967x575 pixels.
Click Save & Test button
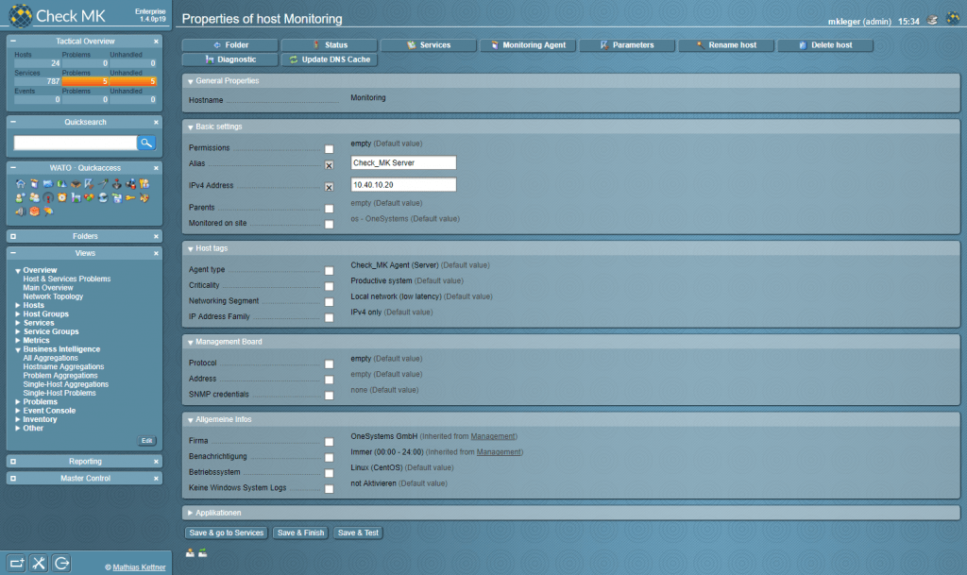358,533
